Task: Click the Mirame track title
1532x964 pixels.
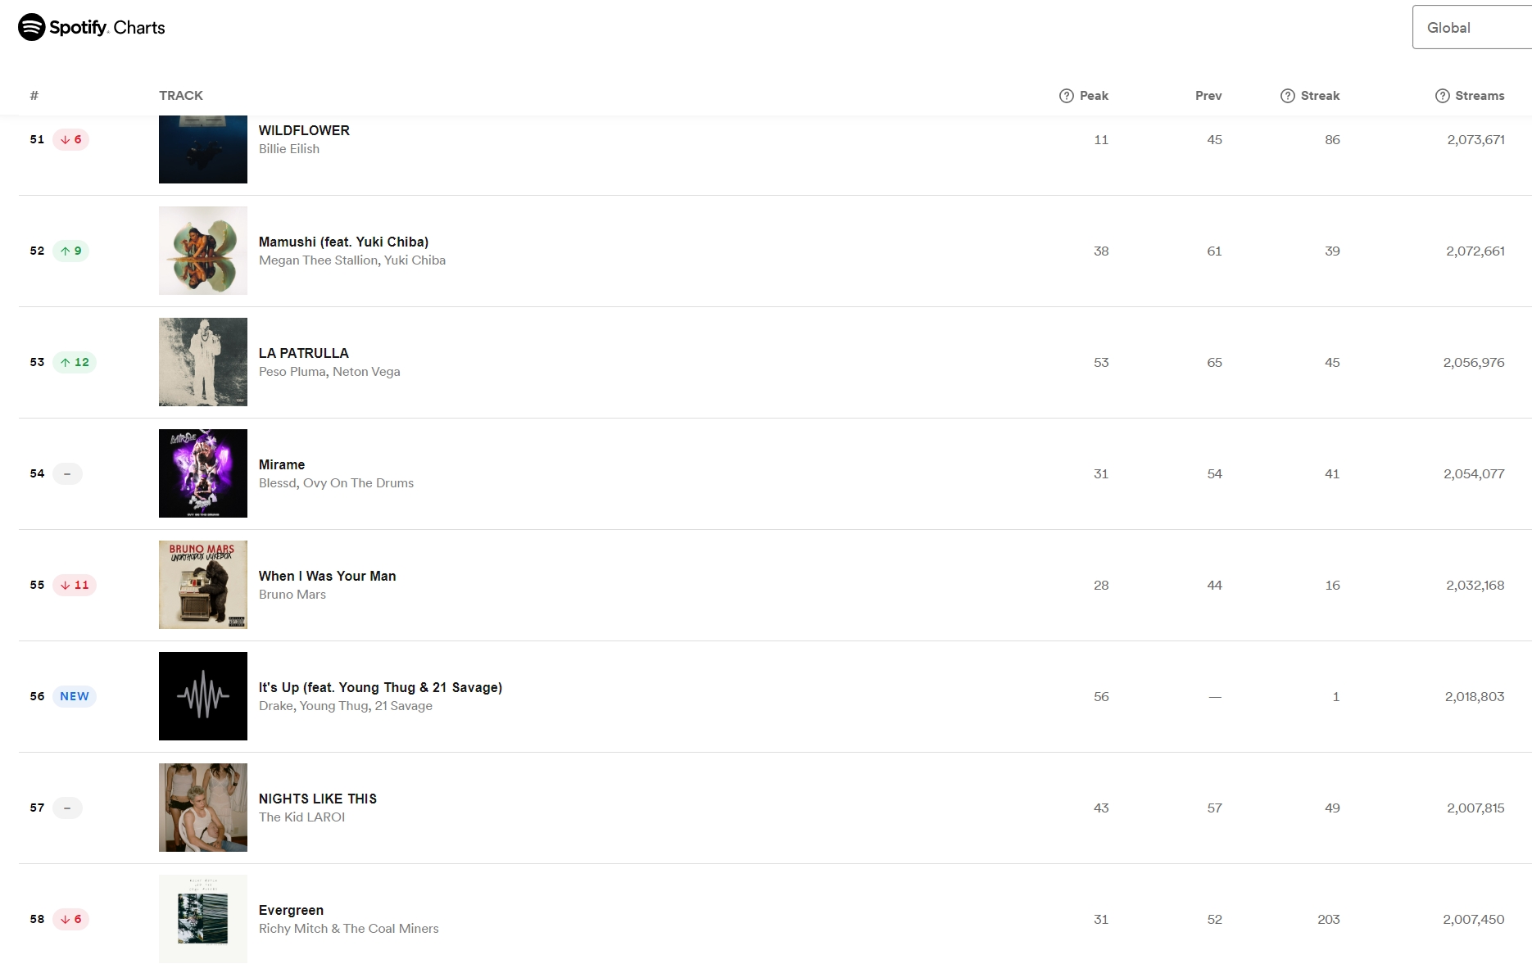Action: coord(282,464)
